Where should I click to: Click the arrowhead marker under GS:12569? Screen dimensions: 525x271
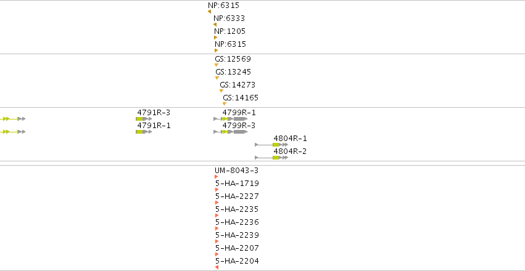point(217,65)
